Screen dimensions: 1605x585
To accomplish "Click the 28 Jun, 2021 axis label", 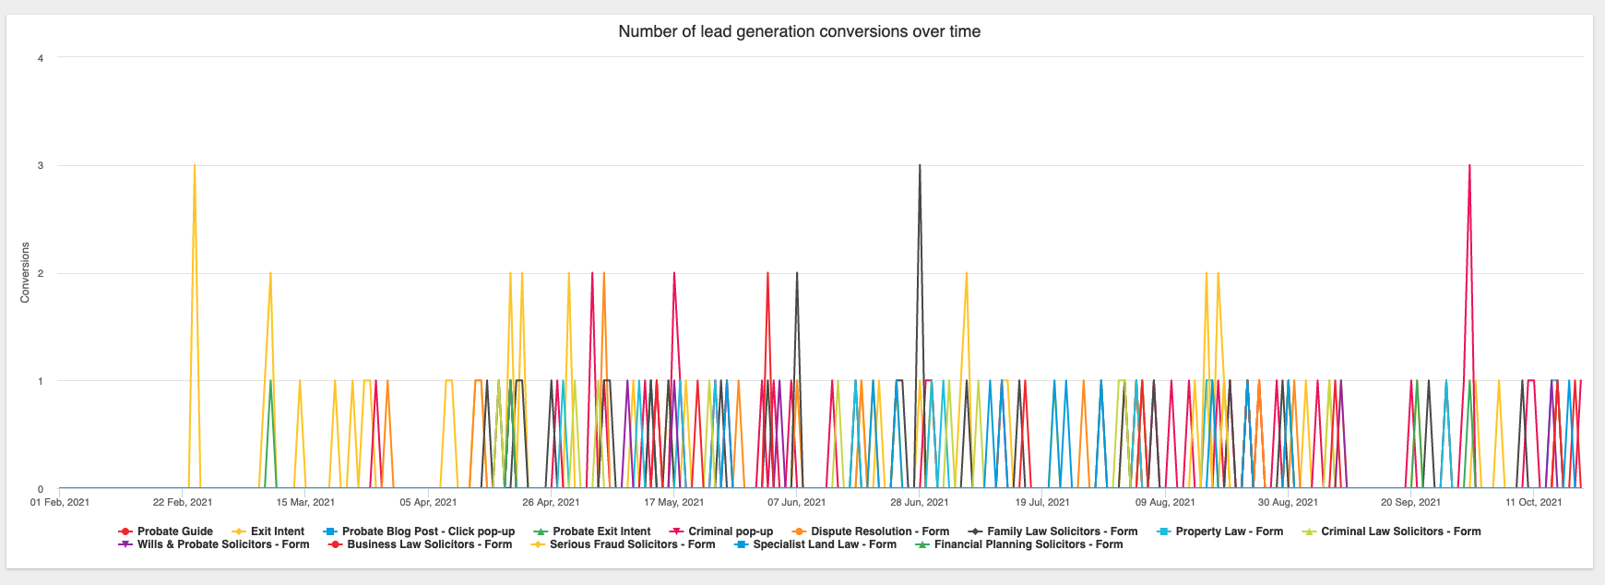I will pos(919,503).
